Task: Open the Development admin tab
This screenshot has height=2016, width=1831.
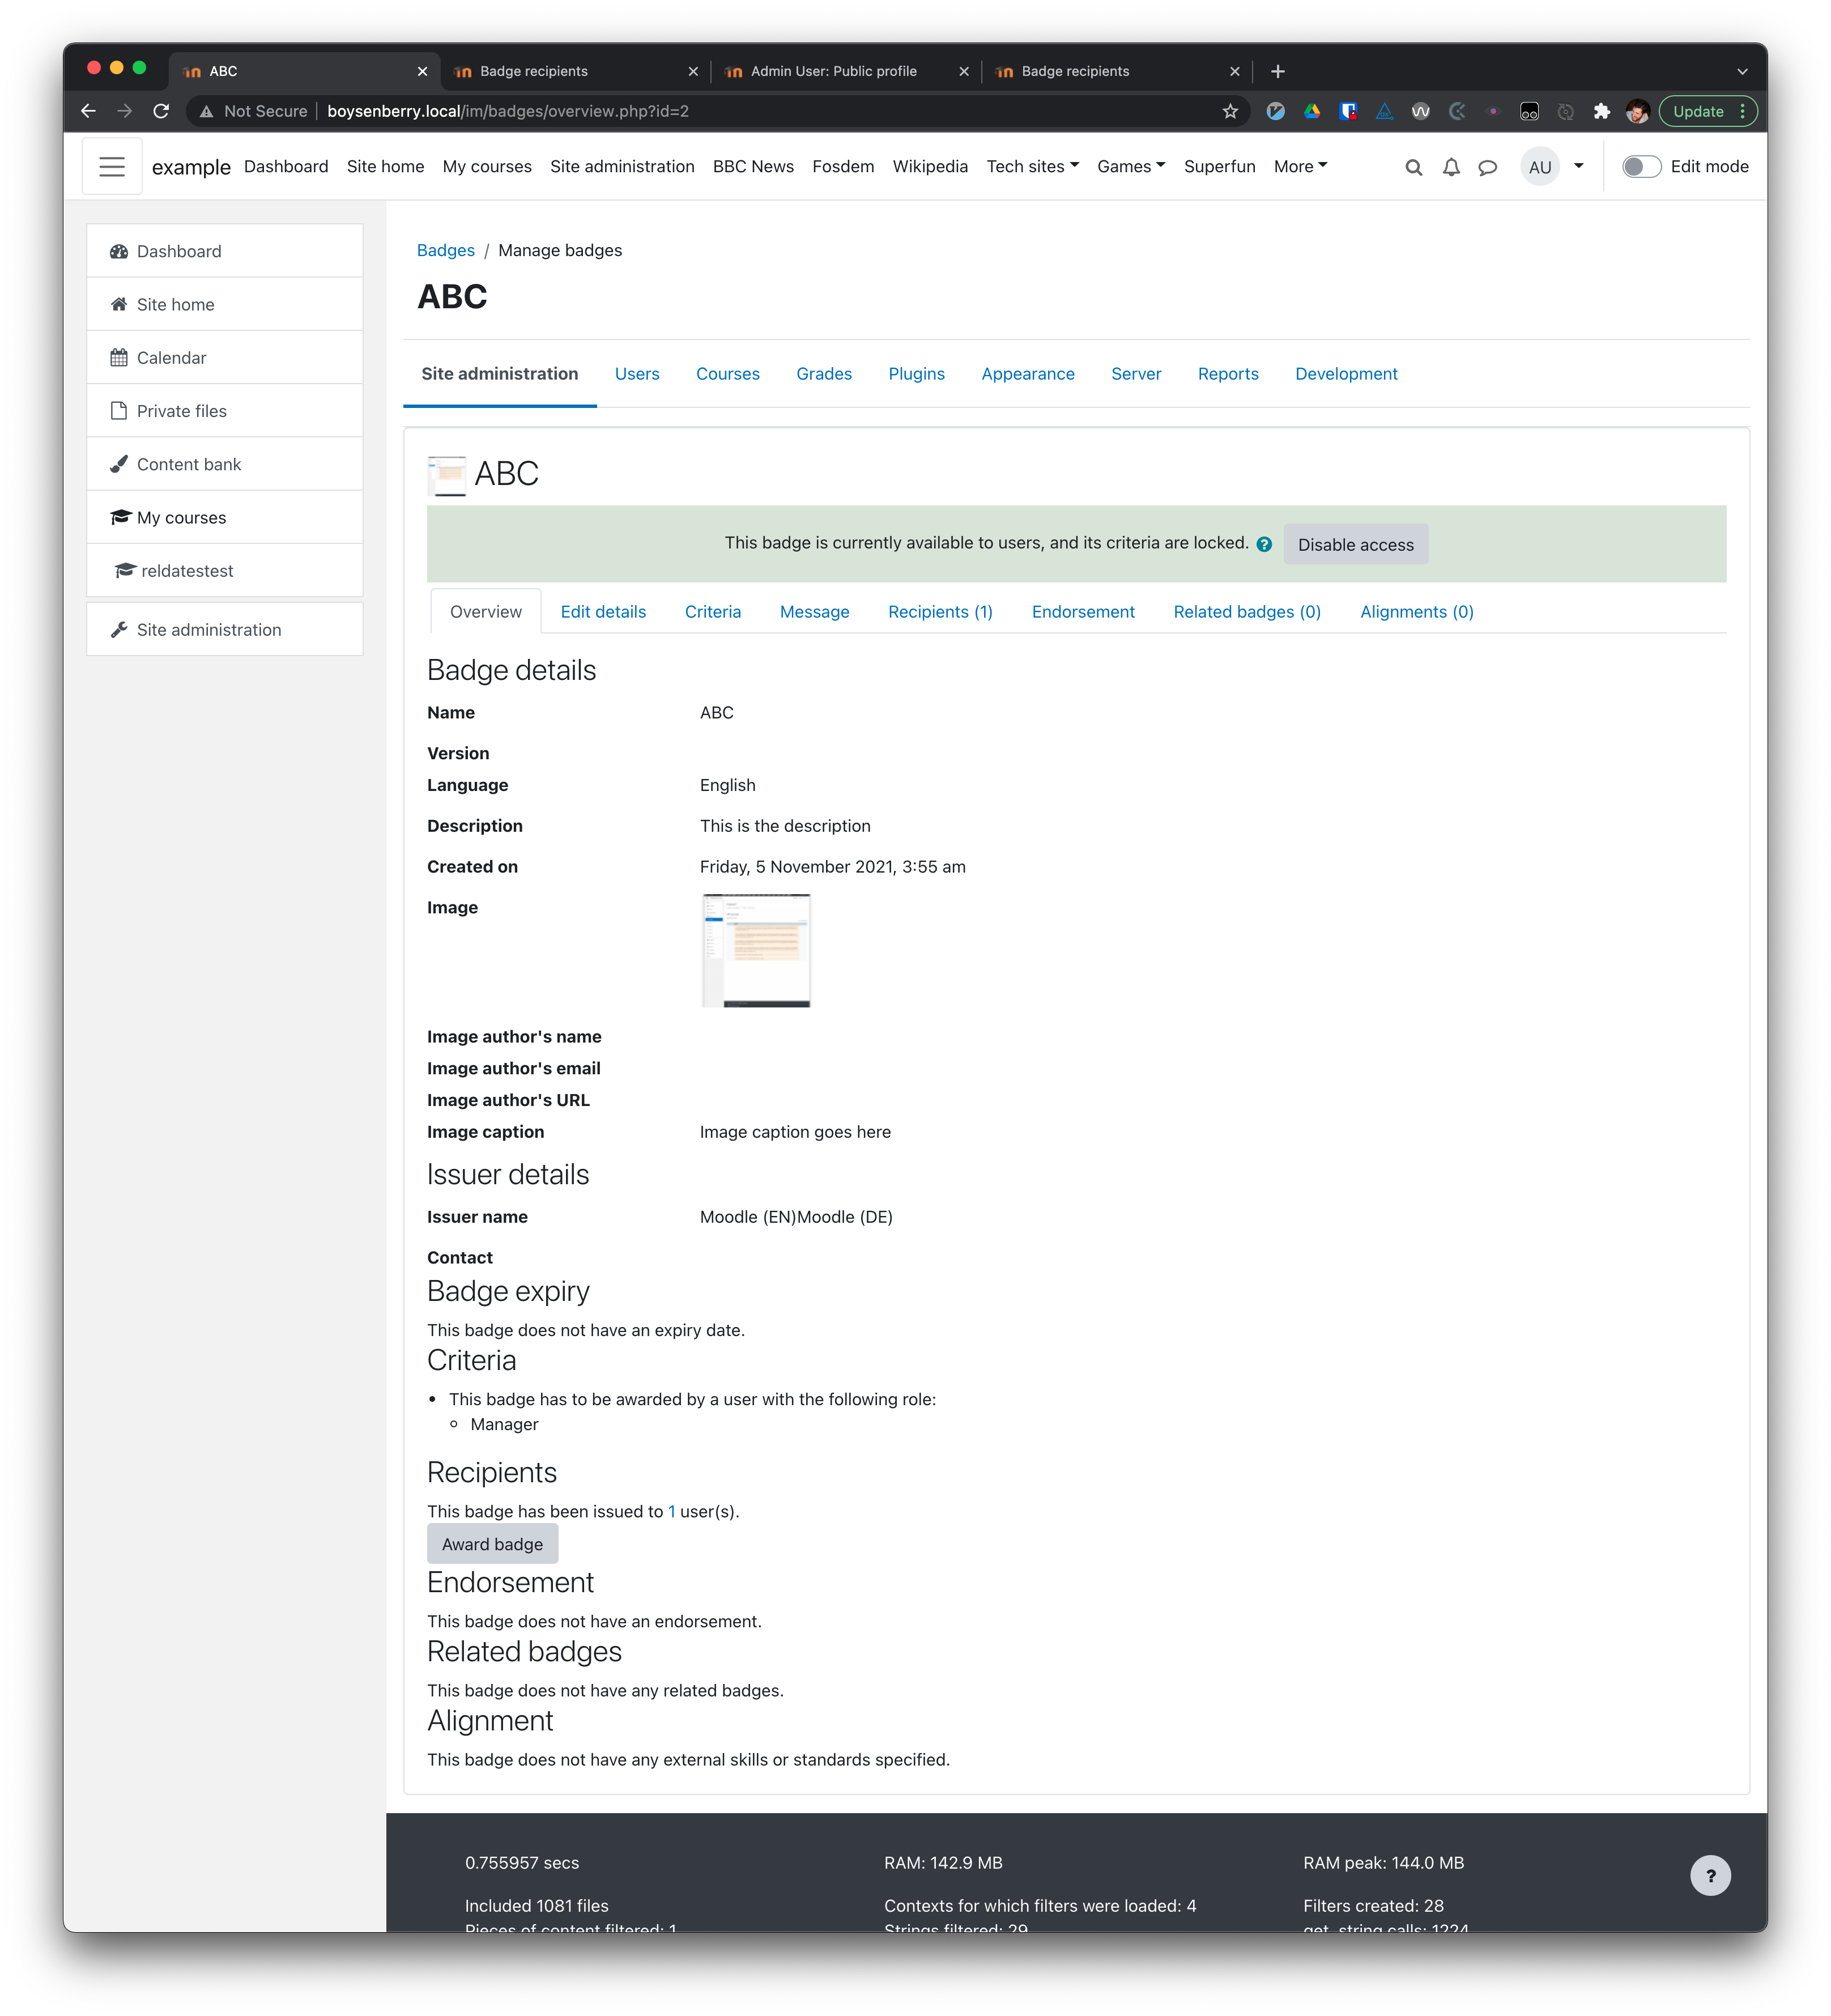Action: point(1346,373)
